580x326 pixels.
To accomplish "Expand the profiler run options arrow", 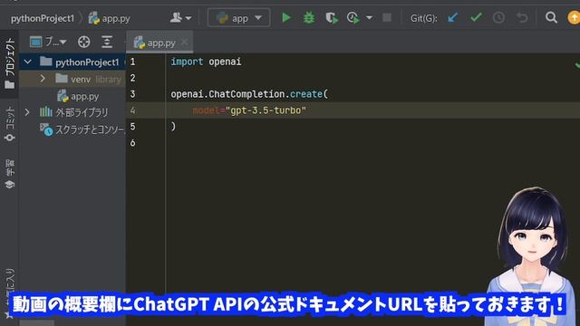I will pyautogui.click(x=369, y=18).
